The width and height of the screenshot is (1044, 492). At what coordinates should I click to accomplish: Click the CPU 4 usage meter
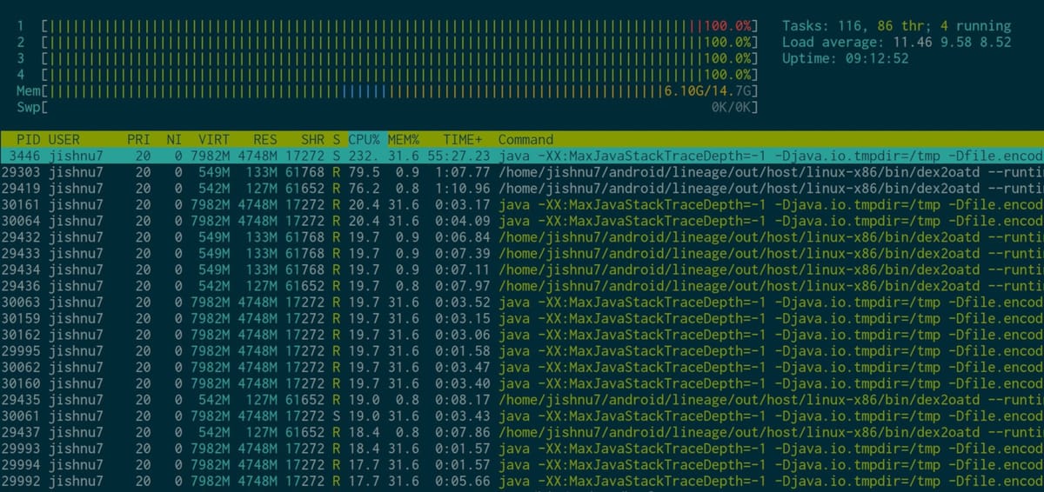(x=388, y=75)
